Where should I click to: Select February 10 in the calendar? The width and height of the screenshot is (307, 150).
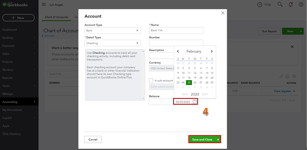183,73
